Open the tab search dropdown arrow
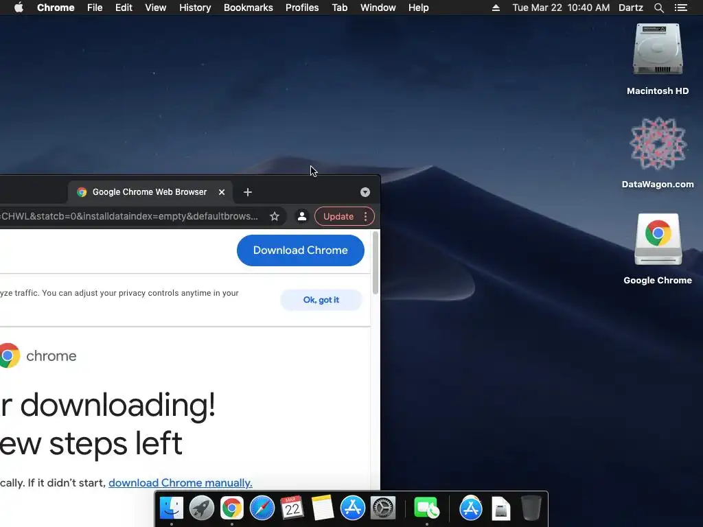 point(365,192)
